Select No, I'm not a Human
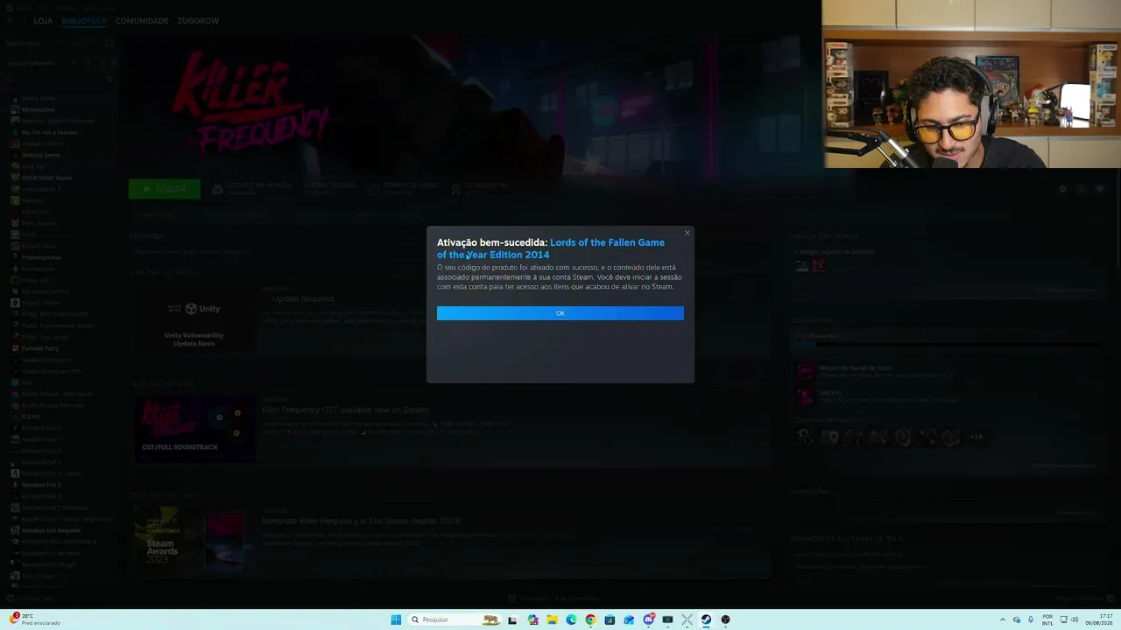Image resolution: width=1121 pixels, height=630 pixels. pos(49,132)
